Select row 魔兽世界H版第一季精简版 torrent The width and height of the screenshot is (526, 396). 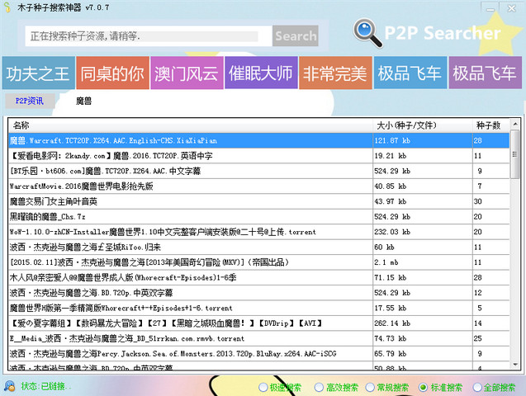pyautogui.click(x=258, y=308)
